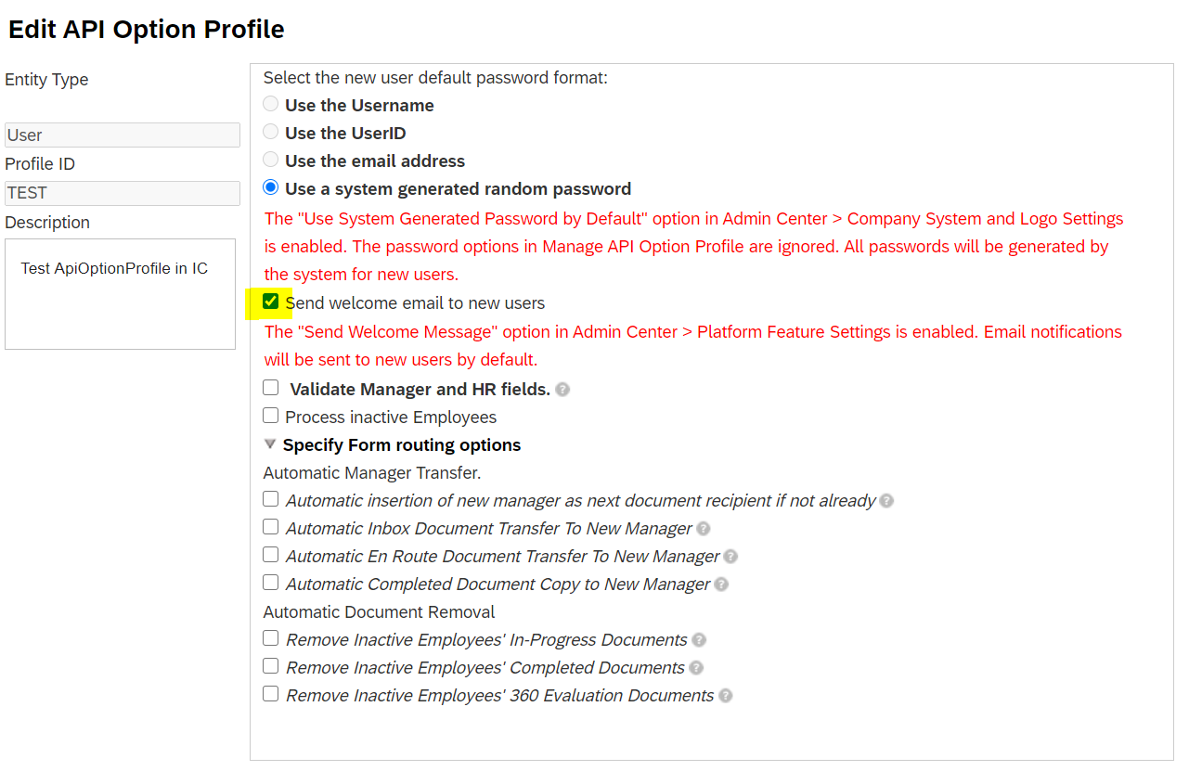
Task: Click help icon for 360 Evaluation Documents removal
Action: (726, 696)
